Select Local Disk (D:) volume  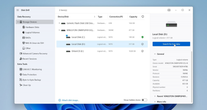[102, 44]
